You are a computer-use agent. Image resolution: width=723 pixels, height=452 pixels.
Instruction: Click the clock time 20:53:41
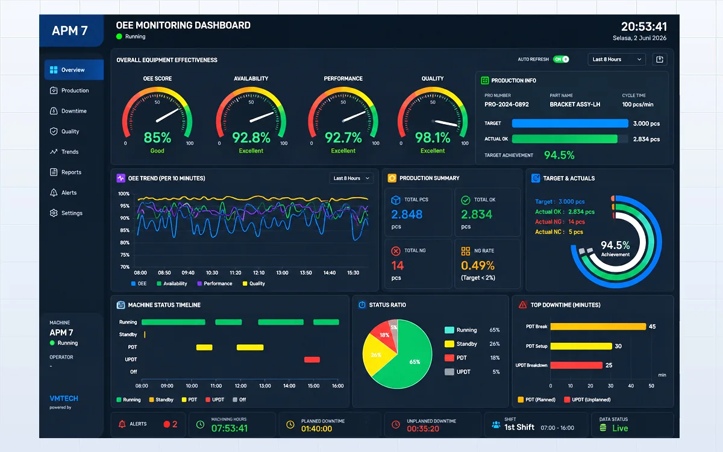pyautogui.click(x=644, y=27)
